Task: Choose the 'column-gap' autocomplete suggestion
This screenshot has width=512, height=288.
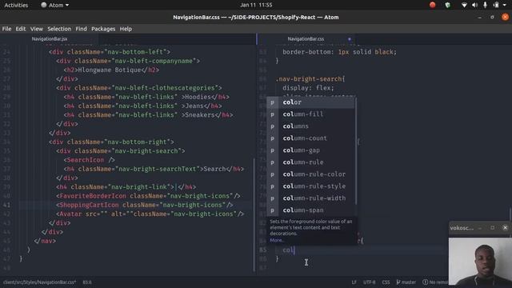Action: 311,150
